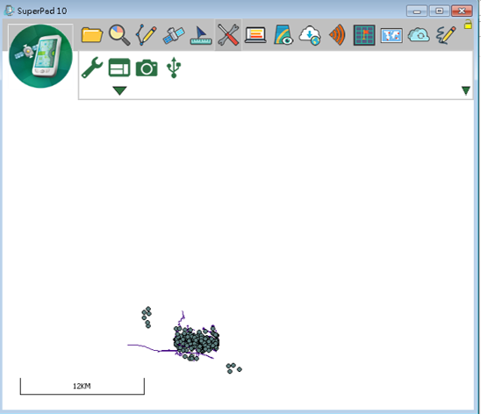The height and width of the screenshot is (414, 481).
Task: Open the pencil vertex edit tool
Action: [146, 35]
